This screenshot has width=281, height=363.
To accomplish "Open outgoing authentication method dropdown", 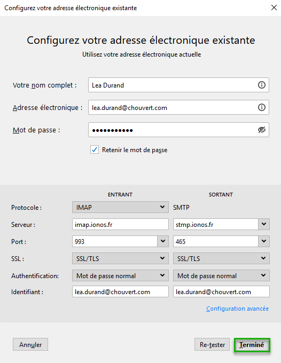I will coord(221,275).
